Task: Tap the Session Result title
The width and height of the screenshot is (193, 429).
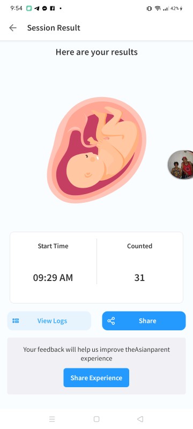Action: tap(54, 28)
